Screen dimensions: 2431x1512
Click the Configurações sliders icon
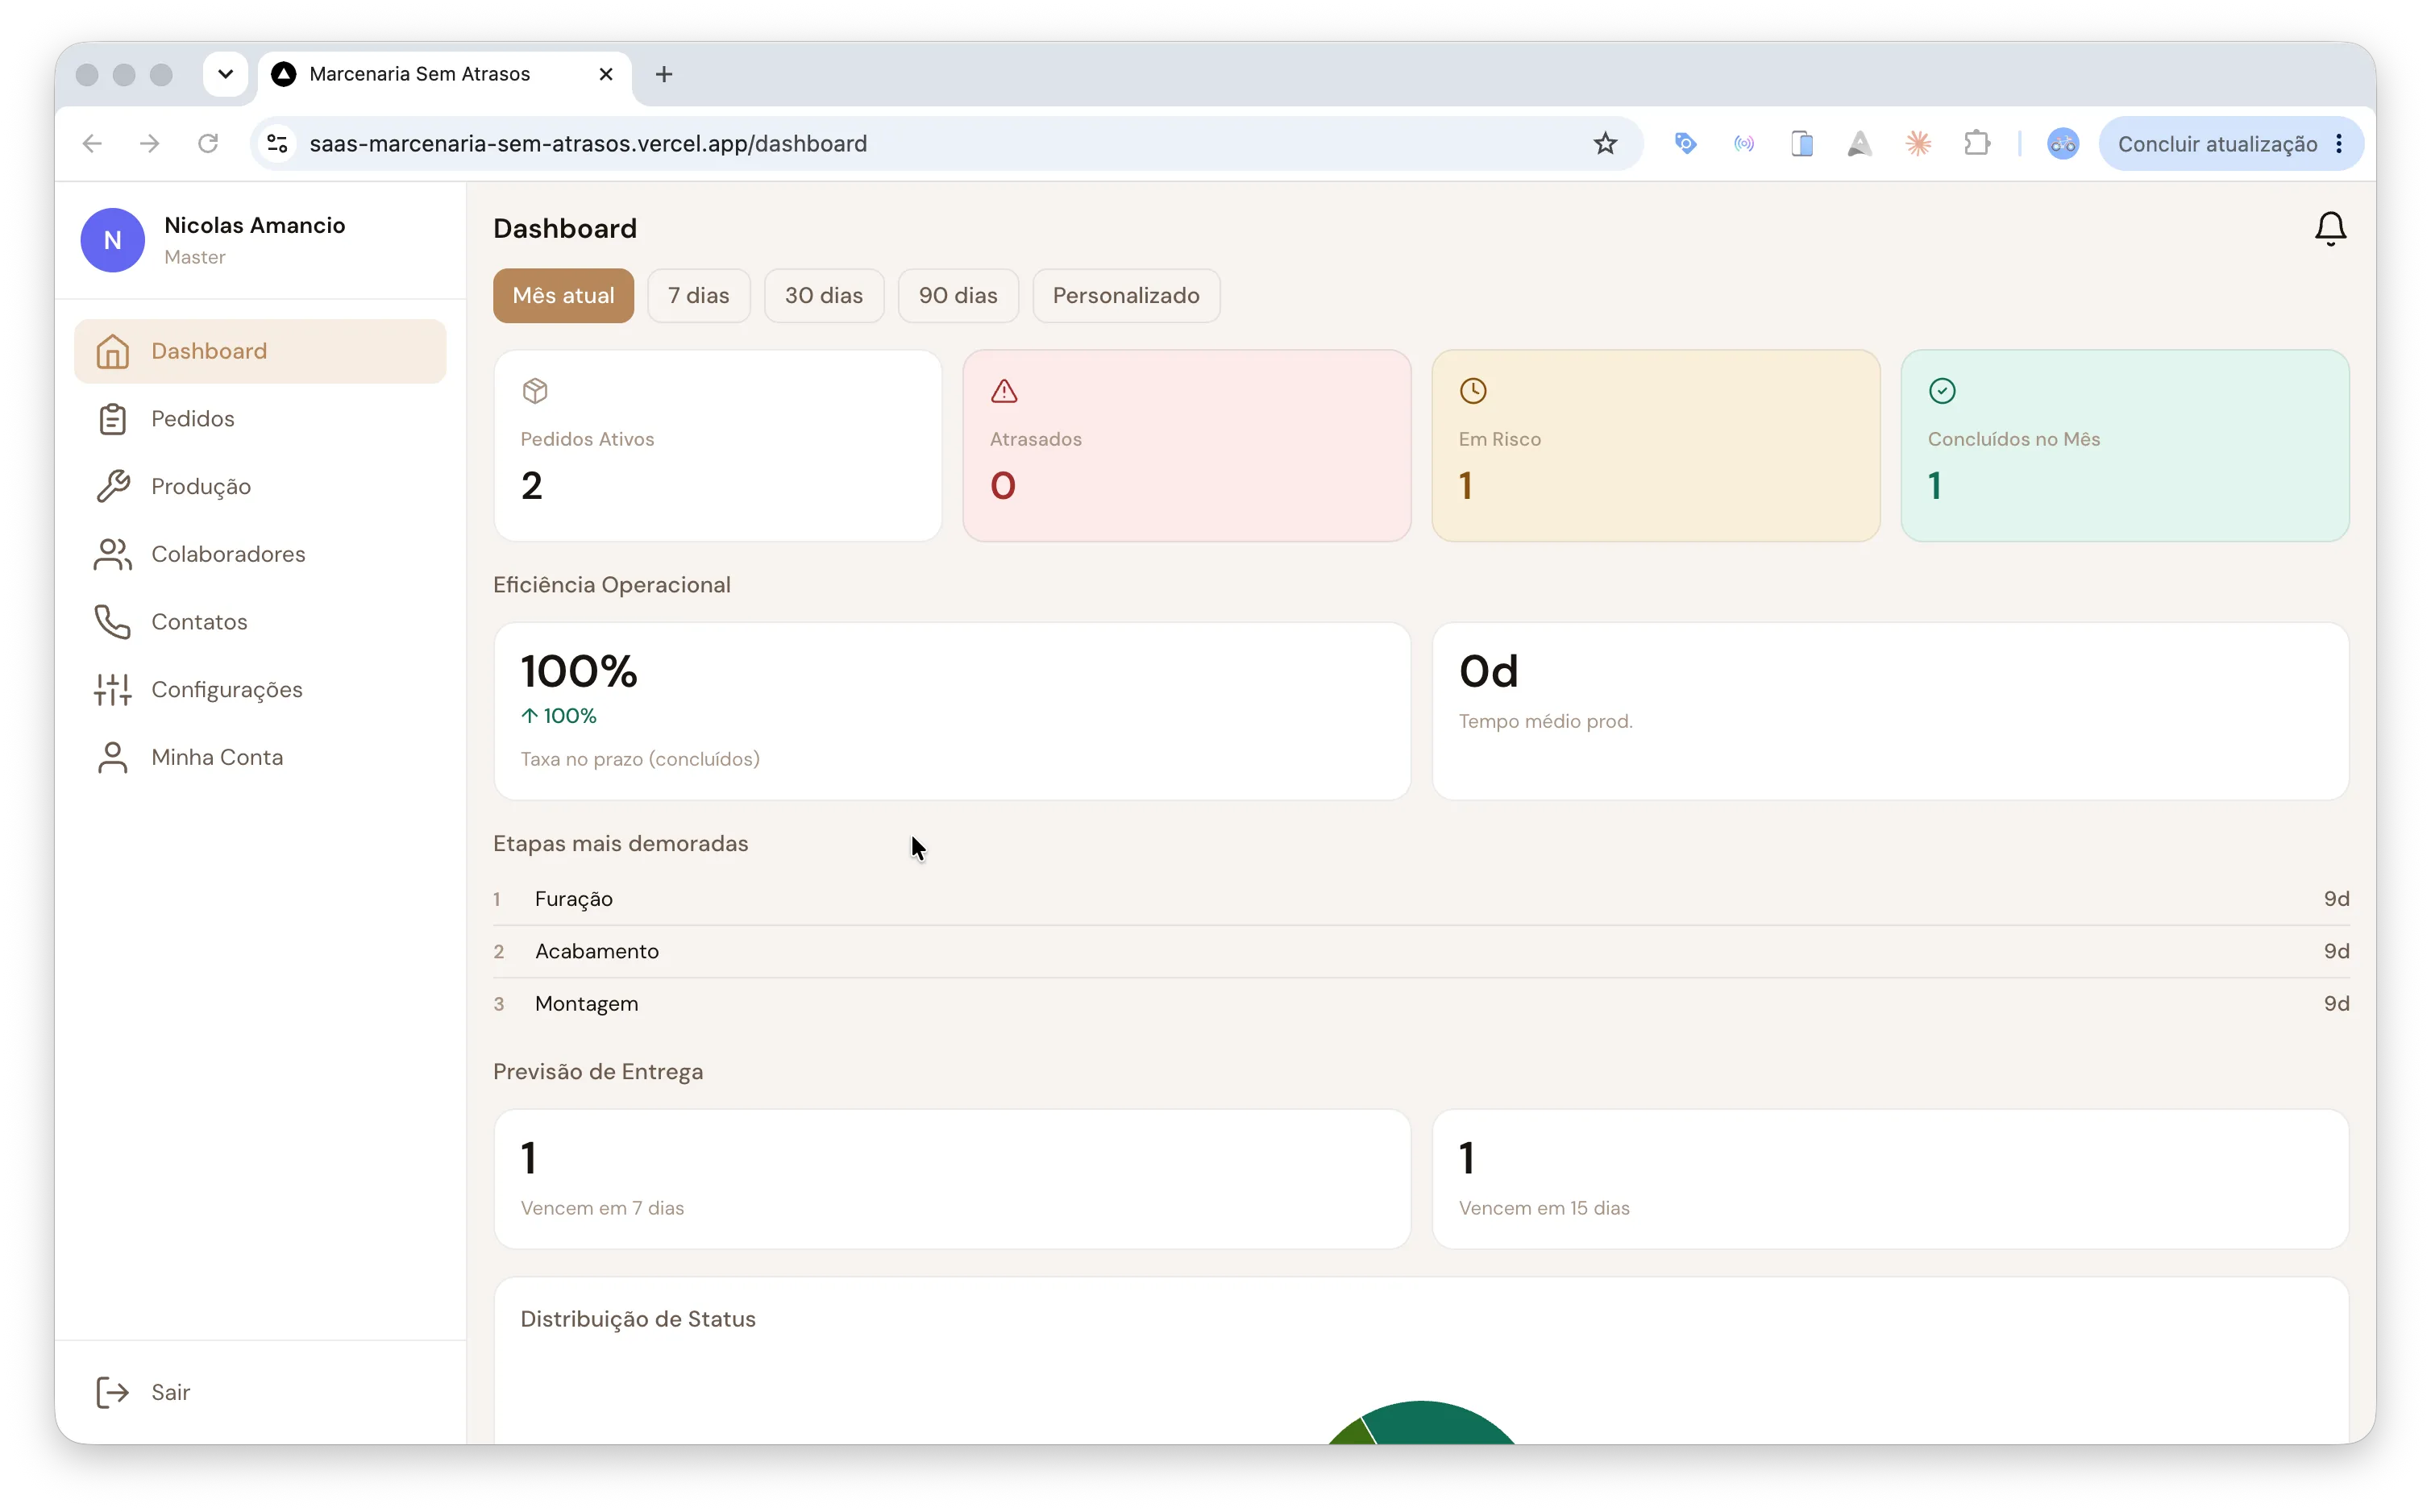(112, 690)
